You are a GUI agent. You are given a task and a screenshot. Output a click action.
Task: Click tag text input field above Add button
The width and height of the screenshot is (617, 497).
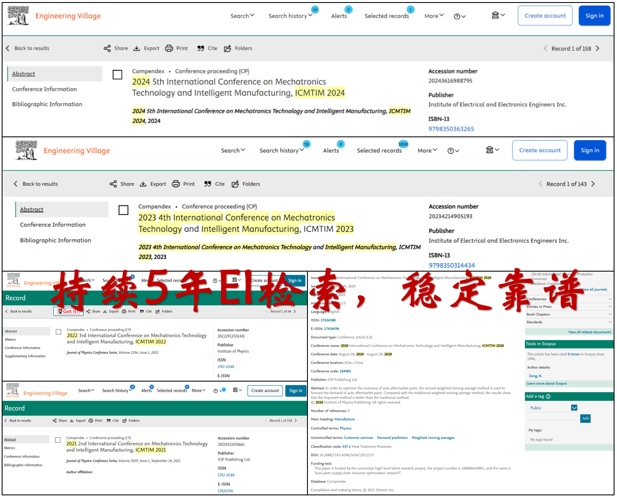553,417
